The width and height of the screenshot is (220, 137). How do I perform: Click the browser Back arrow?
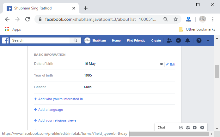7,19
